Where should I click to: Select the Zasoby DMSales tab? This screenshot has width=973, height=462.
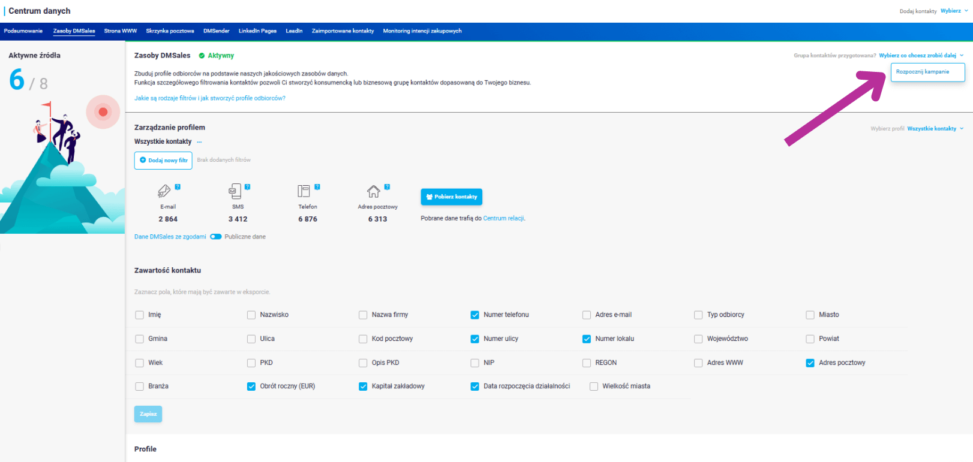[x=74, y=31]
